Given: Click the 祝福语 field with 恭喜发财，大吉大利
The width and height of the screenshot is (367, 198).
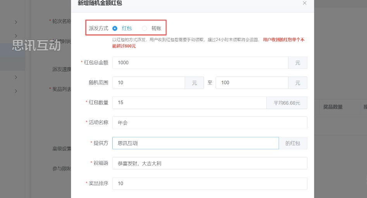Looking at the screenshot, I should pyautogui.click(x=209, y=164).
